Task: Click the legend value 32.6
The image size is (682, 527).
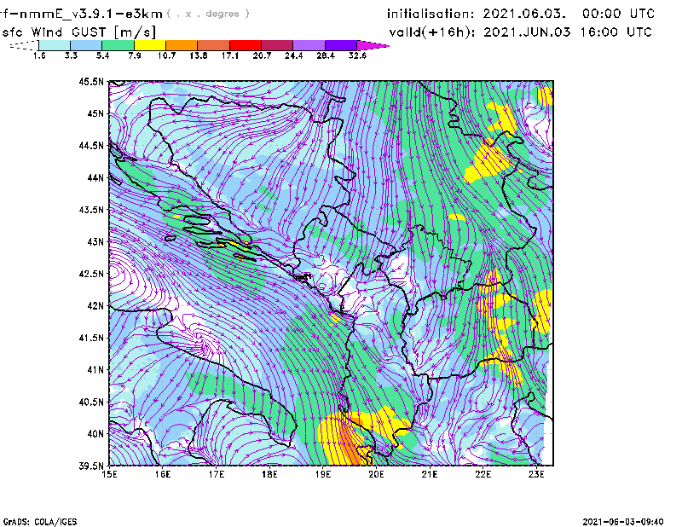Action: coord(357,55)
